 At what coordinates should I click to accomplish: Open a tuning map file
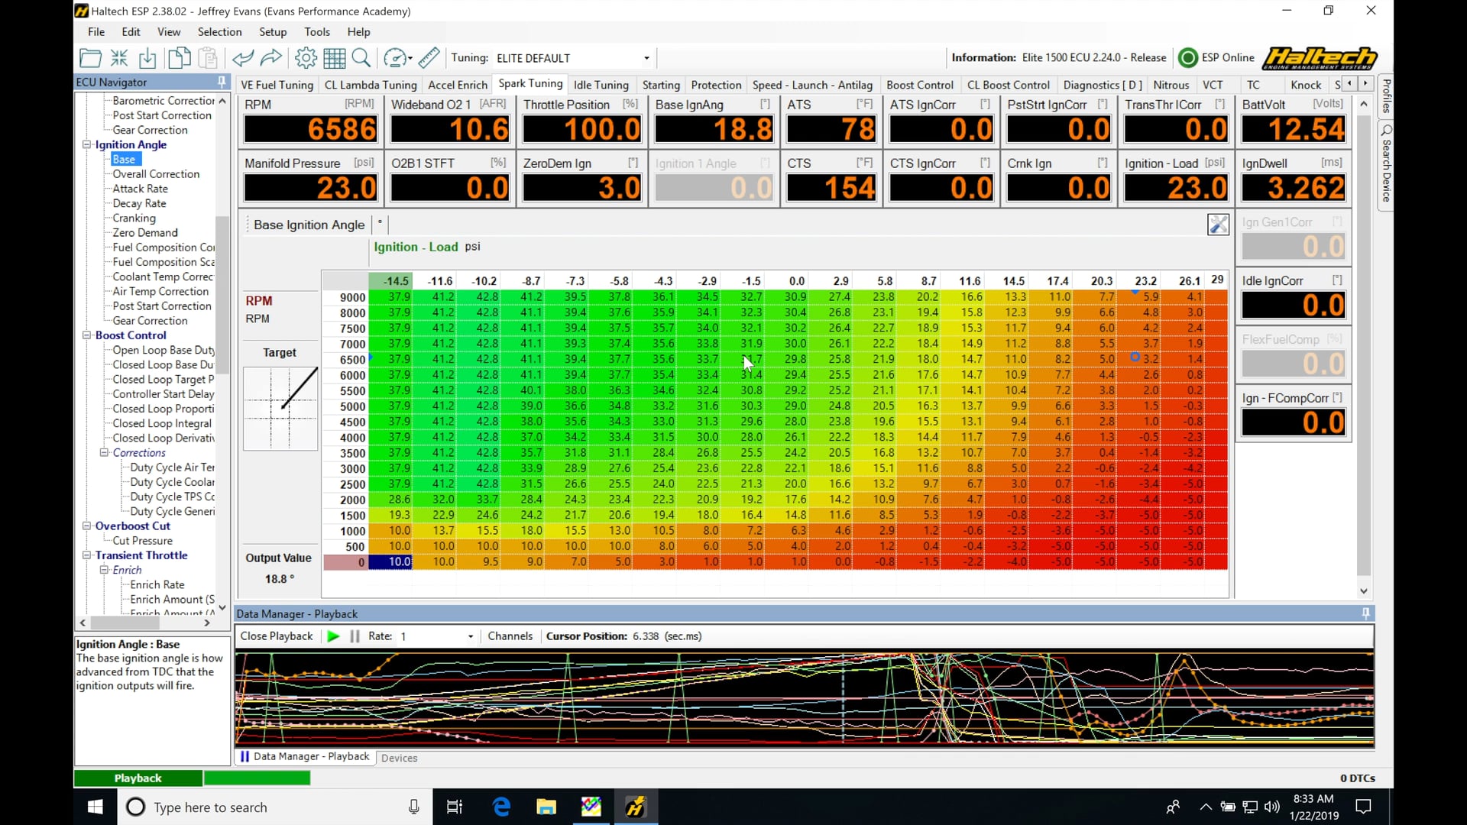point(90,57)
